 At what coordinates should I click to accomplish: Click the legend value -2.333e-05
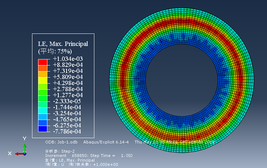pyautogui.click(x=67, y=101)
